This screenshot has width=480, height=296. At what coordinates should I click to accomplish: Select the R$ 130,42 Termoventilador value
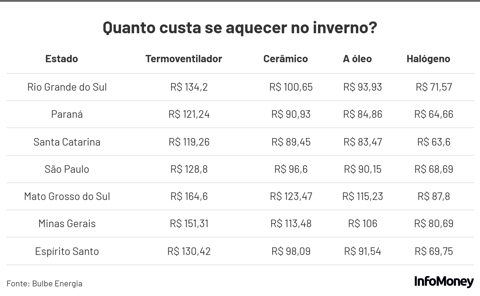point(189,251)
